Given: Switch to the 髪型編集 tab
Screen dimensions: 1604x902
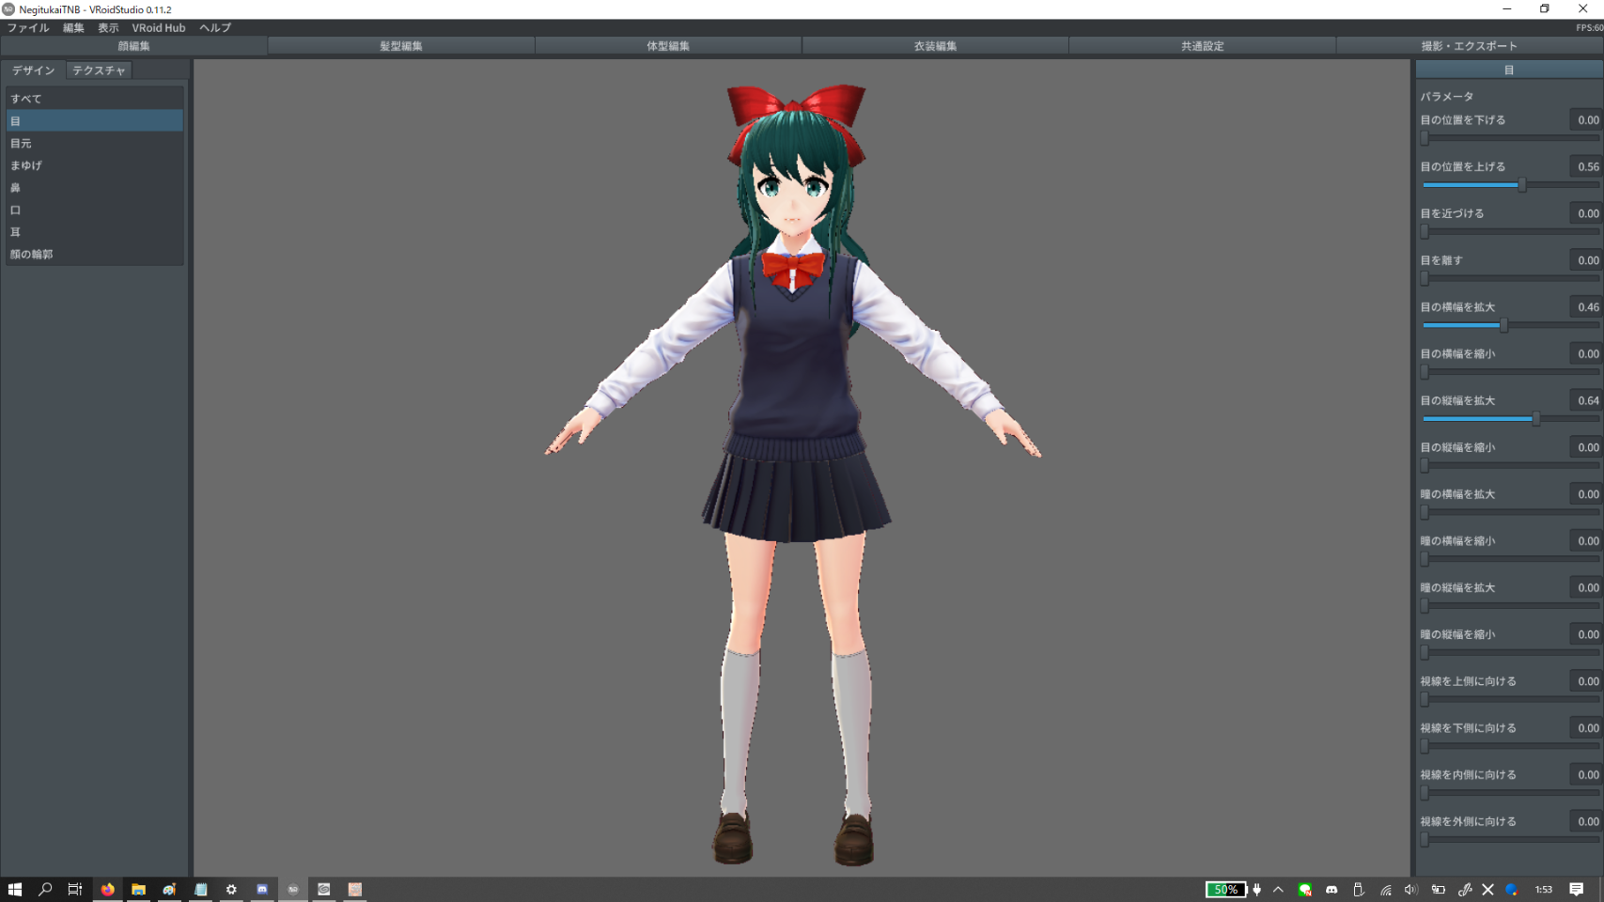Looking at the screenshot, I should click(x=401, y=46).
